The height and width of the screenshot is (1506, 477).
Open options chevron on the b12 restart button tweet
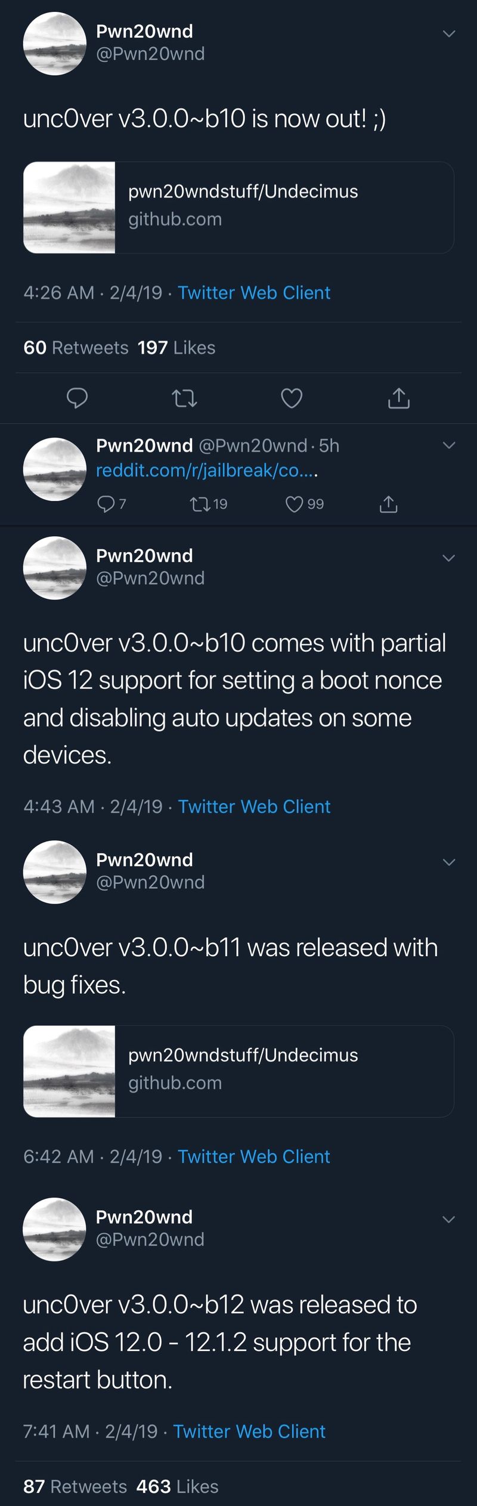449,1219
